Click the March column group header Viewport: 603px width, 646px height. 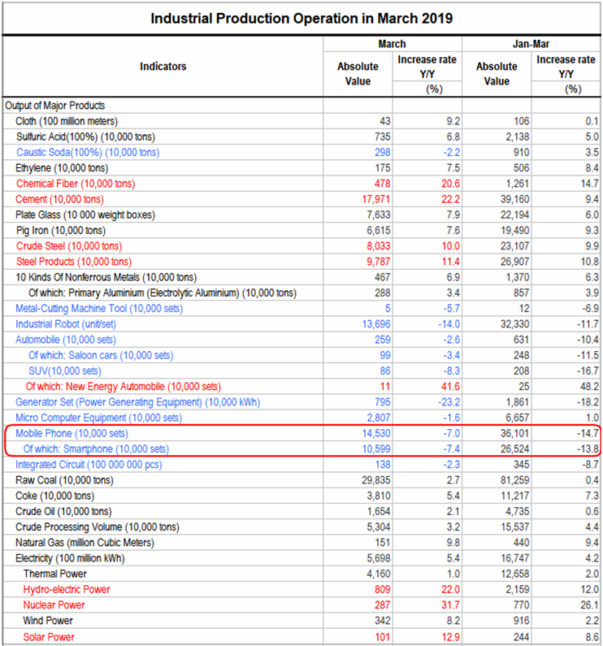point(392,44)
